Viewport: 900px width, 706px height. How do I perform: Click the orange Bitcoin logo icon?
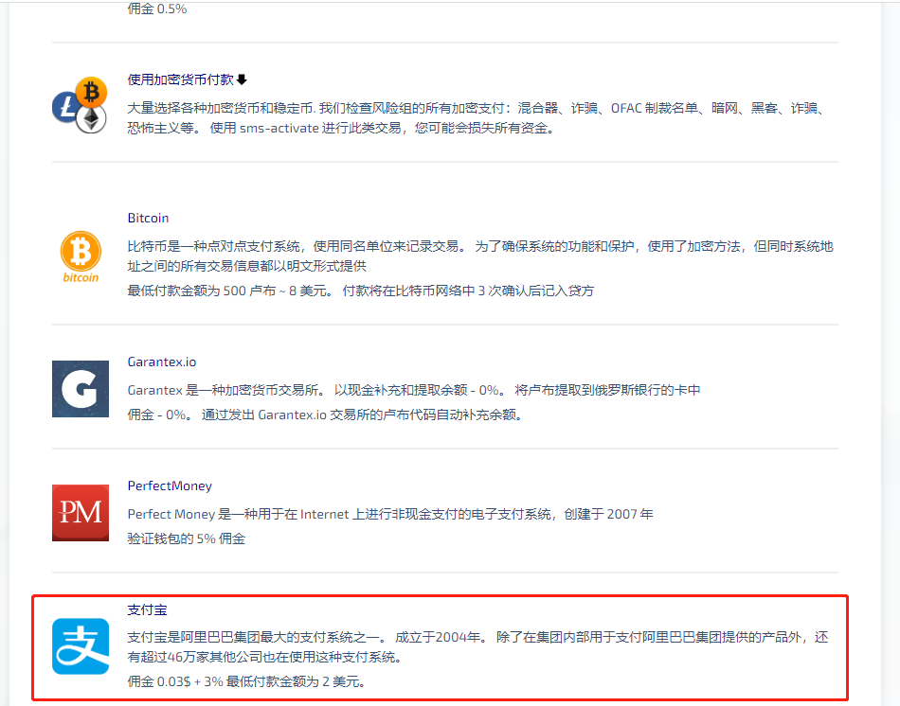click(x=81, y=254)
